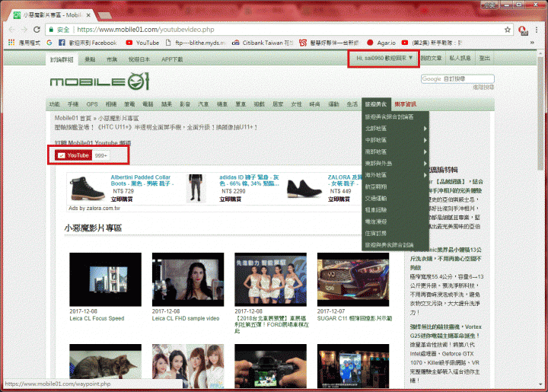Open the 'Hi, sai0960' user dropdown
Image resolution: width=548 pixels, height=392 pixels.
tap(384, 59)
